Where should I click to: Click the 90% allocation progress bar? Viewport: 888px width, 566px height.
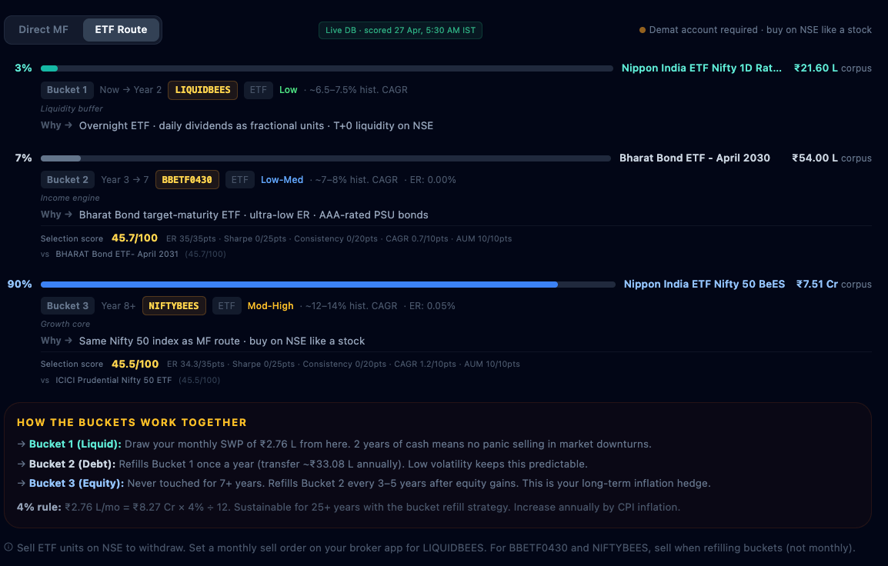pos(328,285)
